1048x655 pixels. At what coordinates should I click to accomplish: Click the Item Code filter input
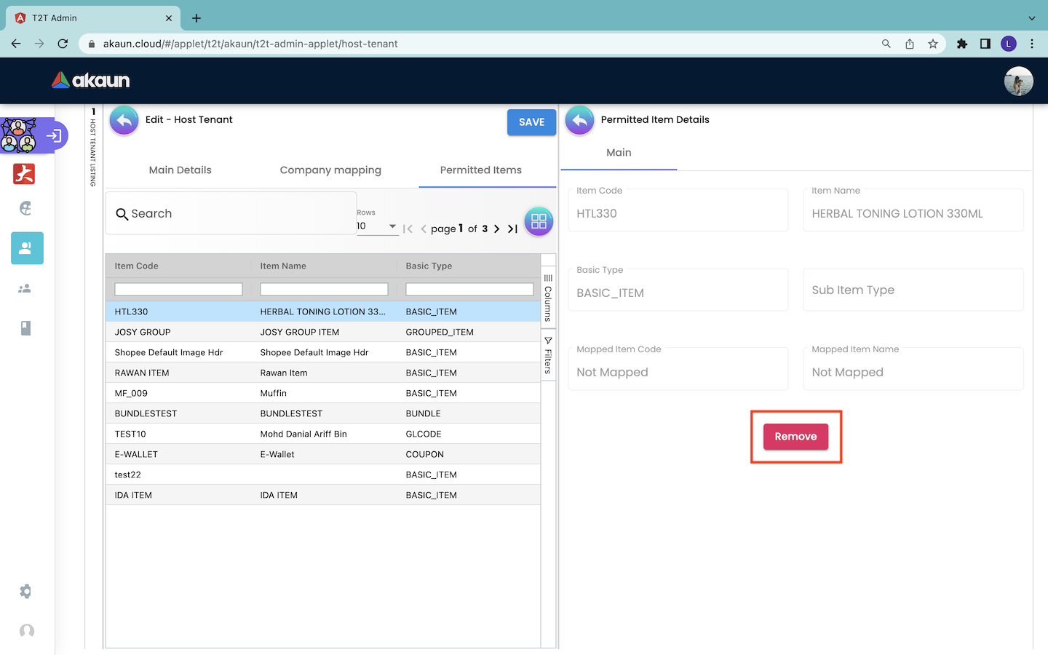tap(178, 290)
